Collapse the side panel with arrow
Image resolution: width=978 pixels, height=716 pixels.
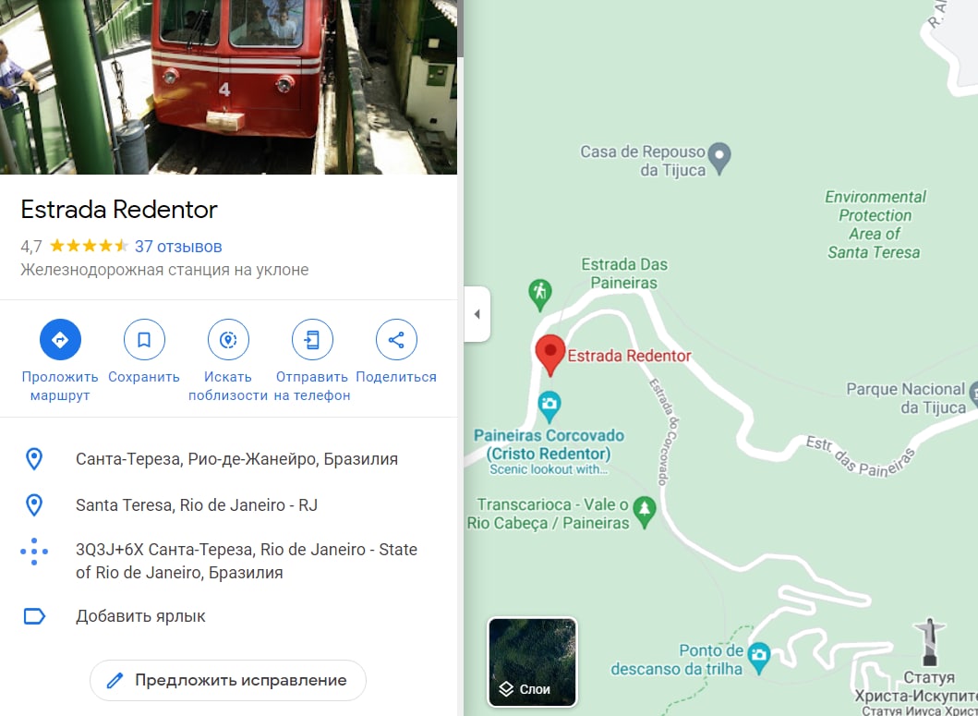click(x=477, y=314)
